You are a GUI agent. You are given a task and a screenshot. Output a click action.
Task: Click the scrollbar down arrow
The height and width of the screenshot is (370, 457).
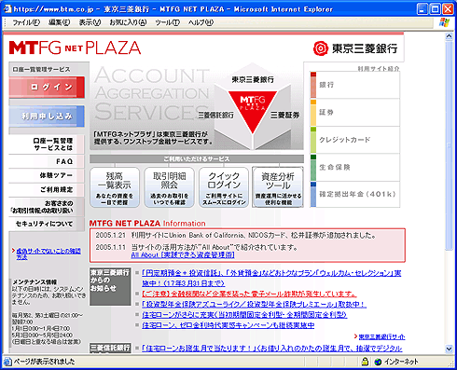pyautogui.click(x=449, y=349)
